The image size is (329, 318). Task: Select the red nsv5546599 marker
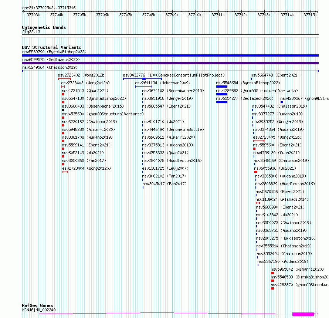[x=272, y=281]
